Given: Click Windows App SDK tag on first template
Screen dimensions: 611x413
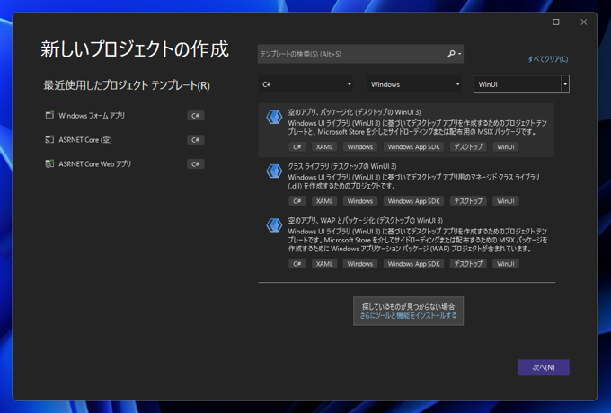Looking at the screenshot, I should pyautogui.click(x=413, y=146).
